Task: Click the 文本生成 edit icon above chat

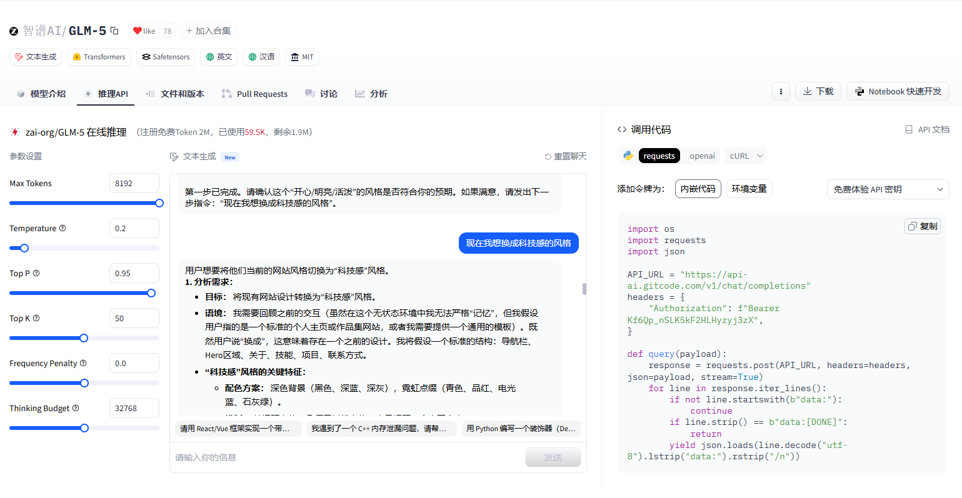Action: pos(174,157)
